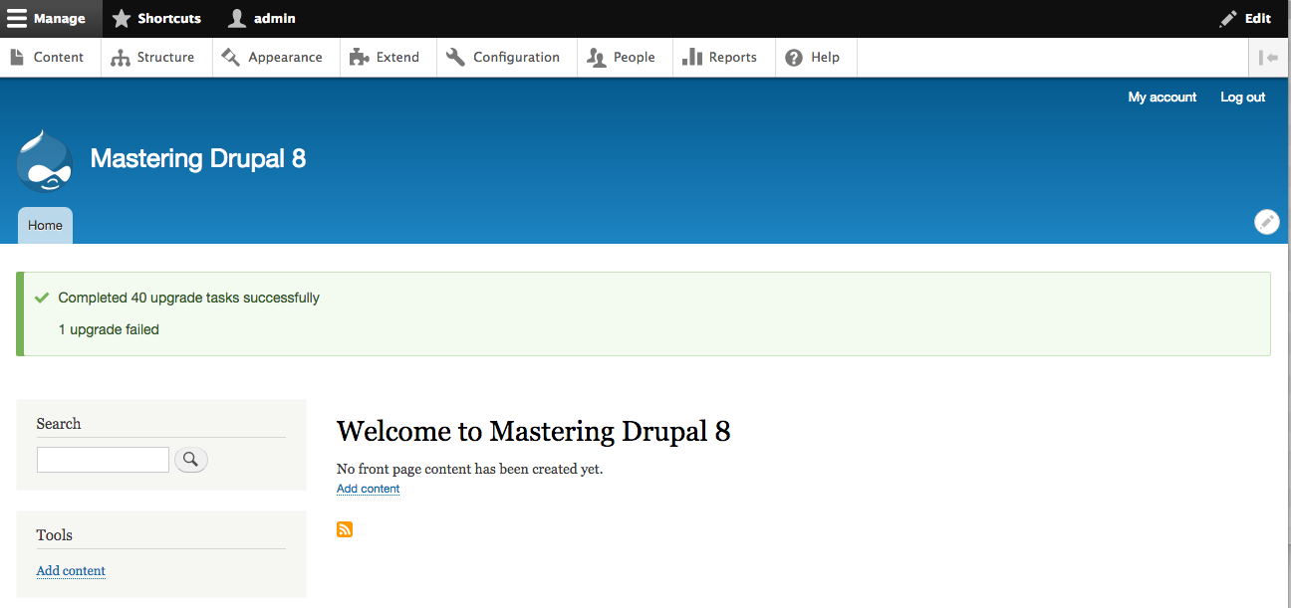Click 'Completed 40 upgrade tasks successfully' text
Screen dimensions: 1291x608
[189, 298]
